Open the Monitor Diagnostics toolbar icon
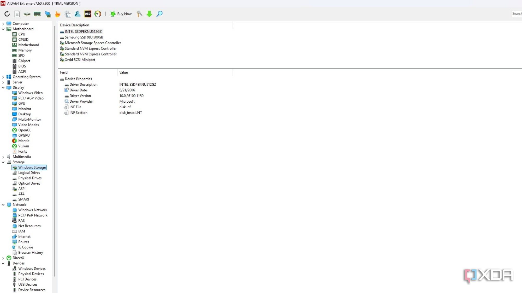Viewport: 522px width, 293px height. [x=48, y=14]
